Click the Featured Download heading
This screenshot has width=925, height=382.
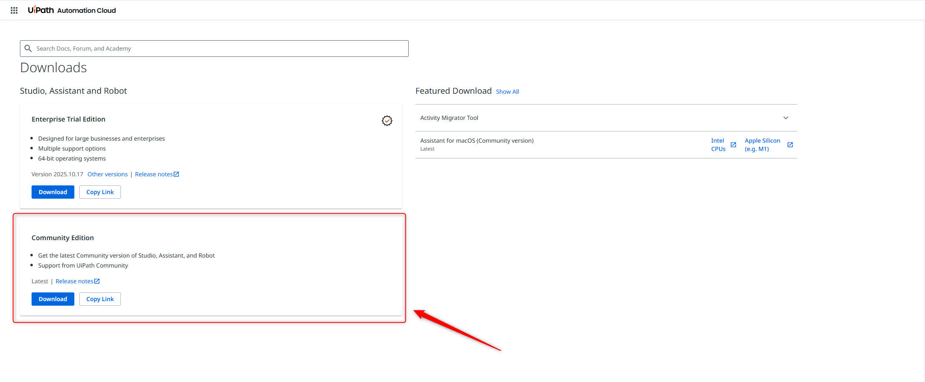pos(454,91)
